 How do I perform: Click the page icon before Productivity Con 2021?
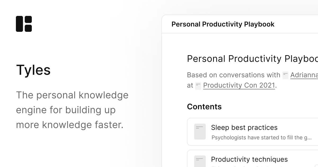coord(198,86)
